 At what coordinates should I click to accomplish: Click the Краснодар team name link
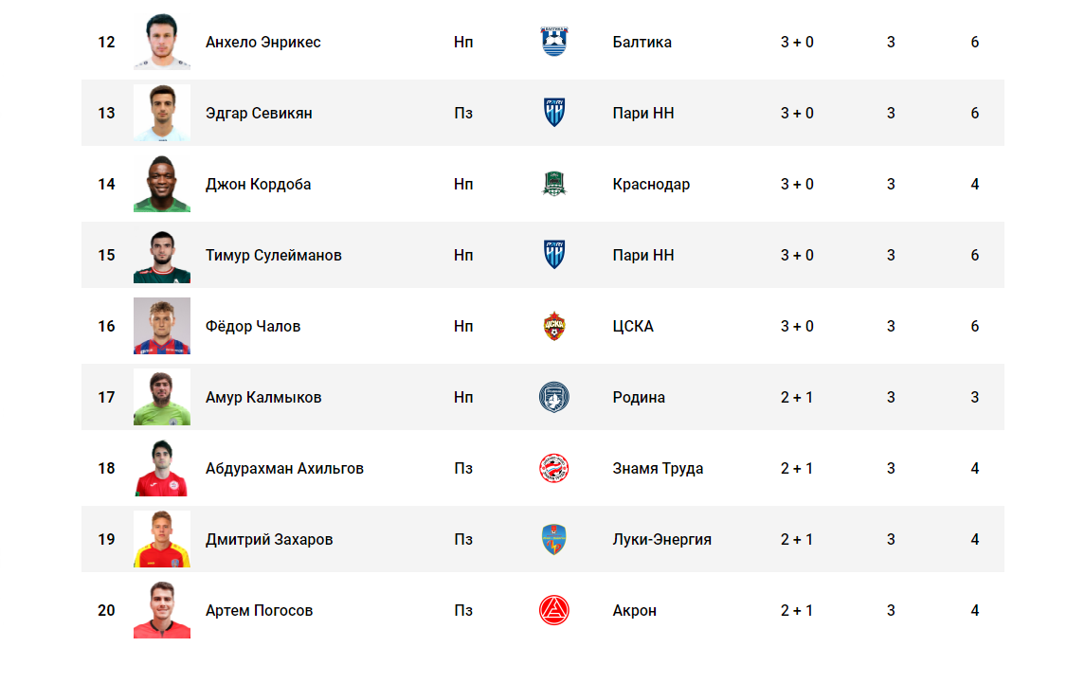coord(651,185)
